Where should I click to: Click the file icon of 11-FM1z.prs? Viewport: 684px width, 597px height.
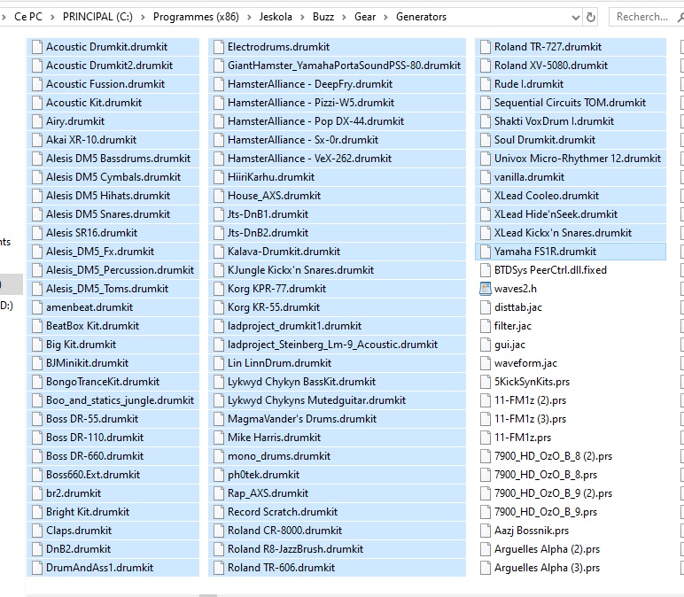pyautogui.click(x=485, y=438)
